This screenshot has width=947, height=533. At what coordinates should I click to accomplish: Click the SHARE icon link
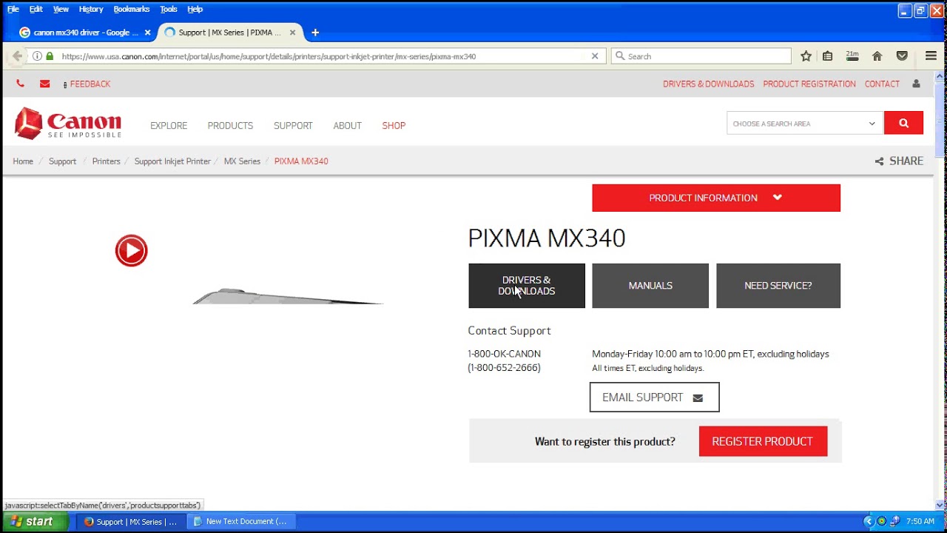[x=899, y=161]
